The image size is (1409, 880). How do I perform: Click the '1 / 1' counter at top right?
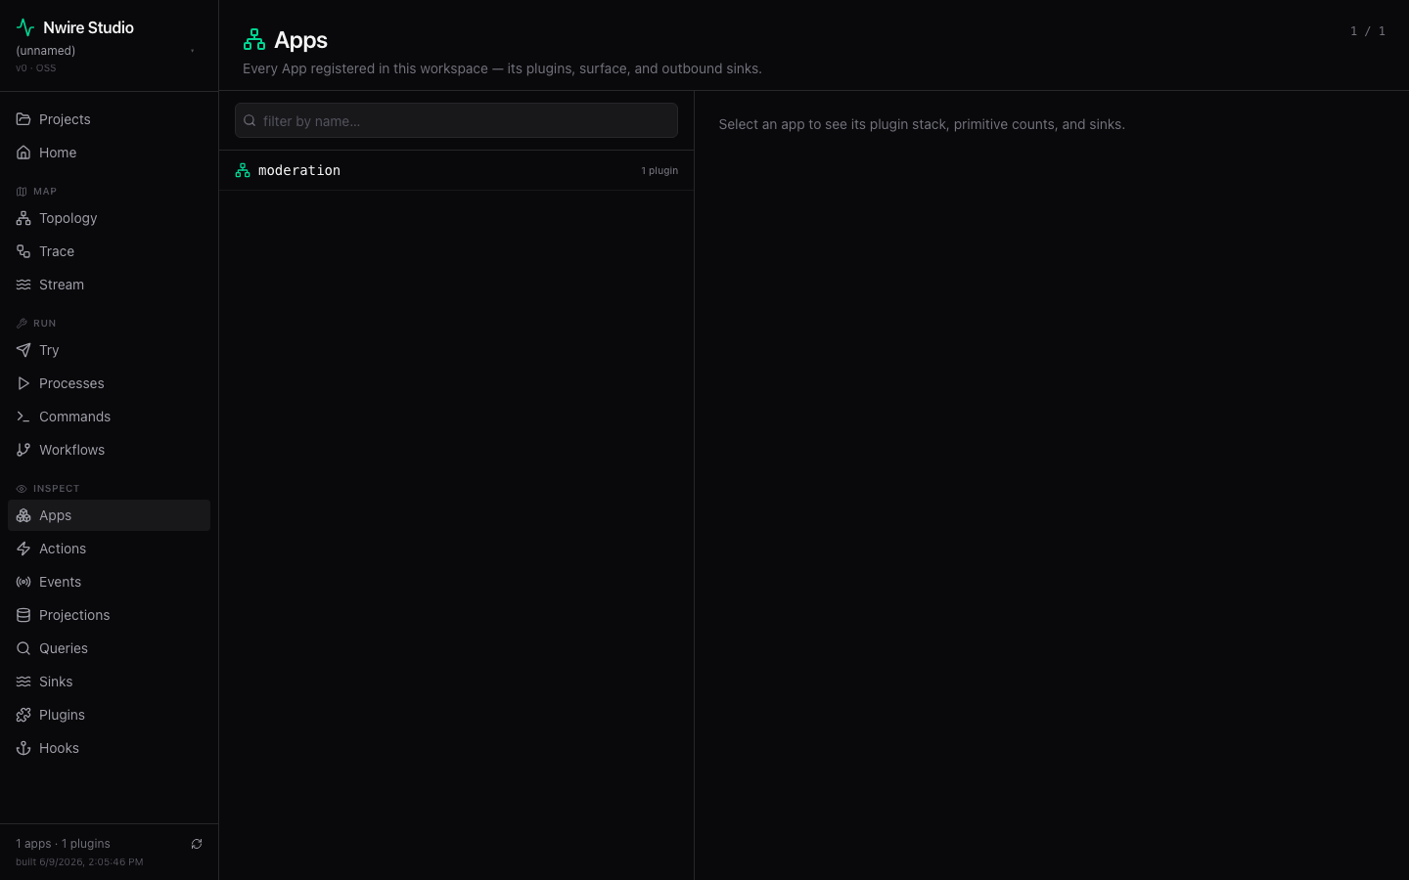coord(1368,31)
